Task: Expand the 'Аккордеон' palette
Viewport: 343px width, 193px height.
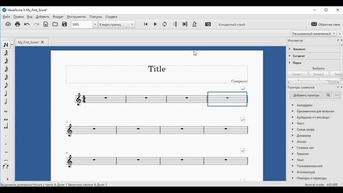Action: [x=293, y=105]
